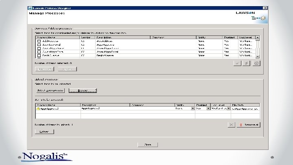Click the empty Comment cell in AppApproval upload row

click(x=152, y=108)
